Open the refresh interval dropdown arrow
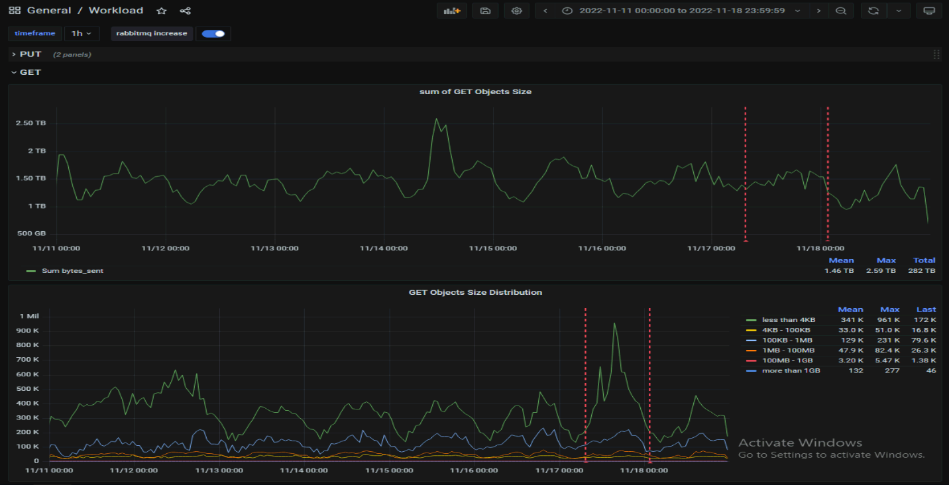Viewport: 949px width, 485px height. (x=898, y=11)
